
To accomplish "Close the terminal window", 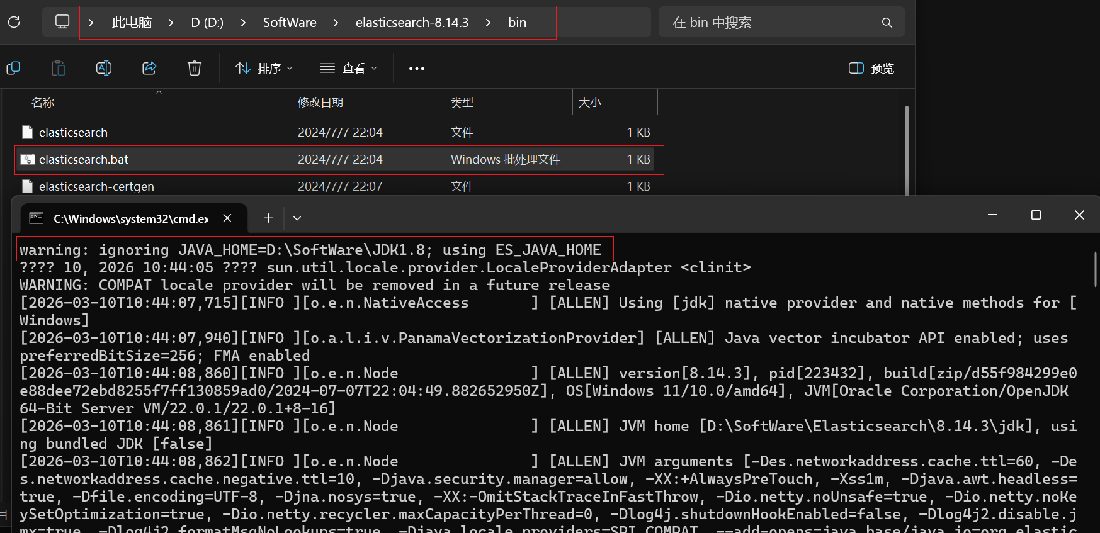I will [1079, 215].
